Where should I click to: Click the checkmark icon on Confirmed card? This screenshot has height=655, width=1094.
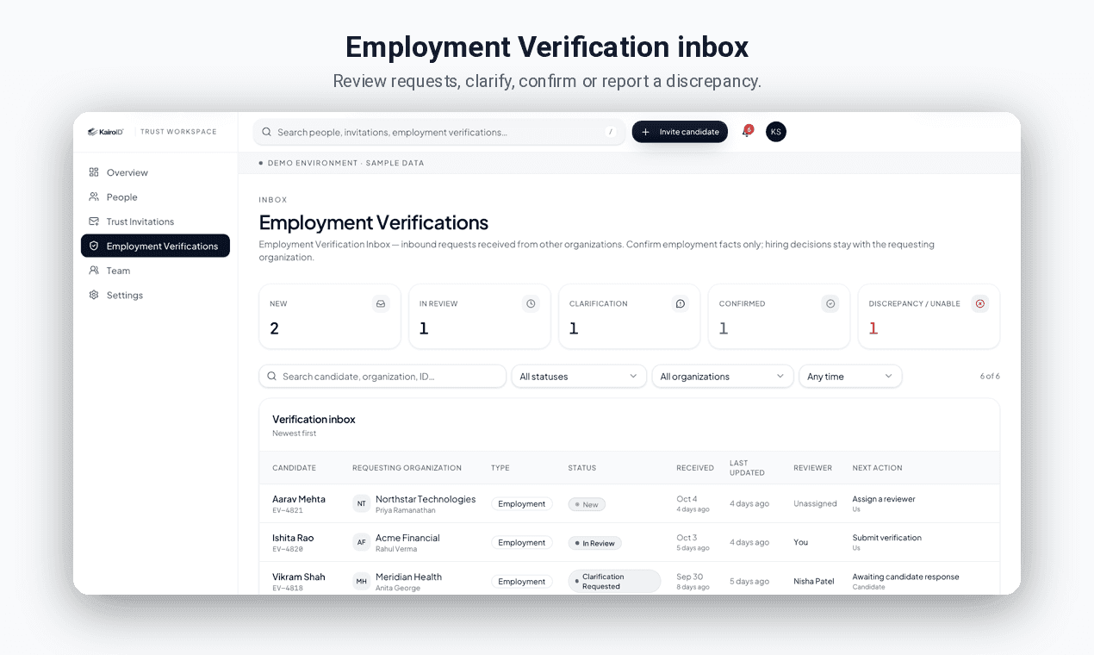tap(830, 303)
